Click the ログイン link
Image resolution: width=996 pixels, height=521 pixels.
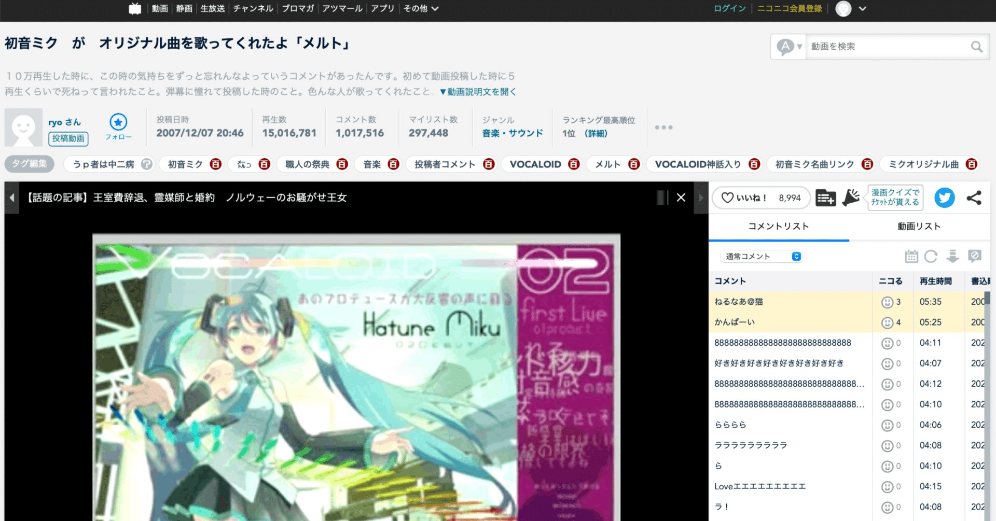tap(729, 8)
